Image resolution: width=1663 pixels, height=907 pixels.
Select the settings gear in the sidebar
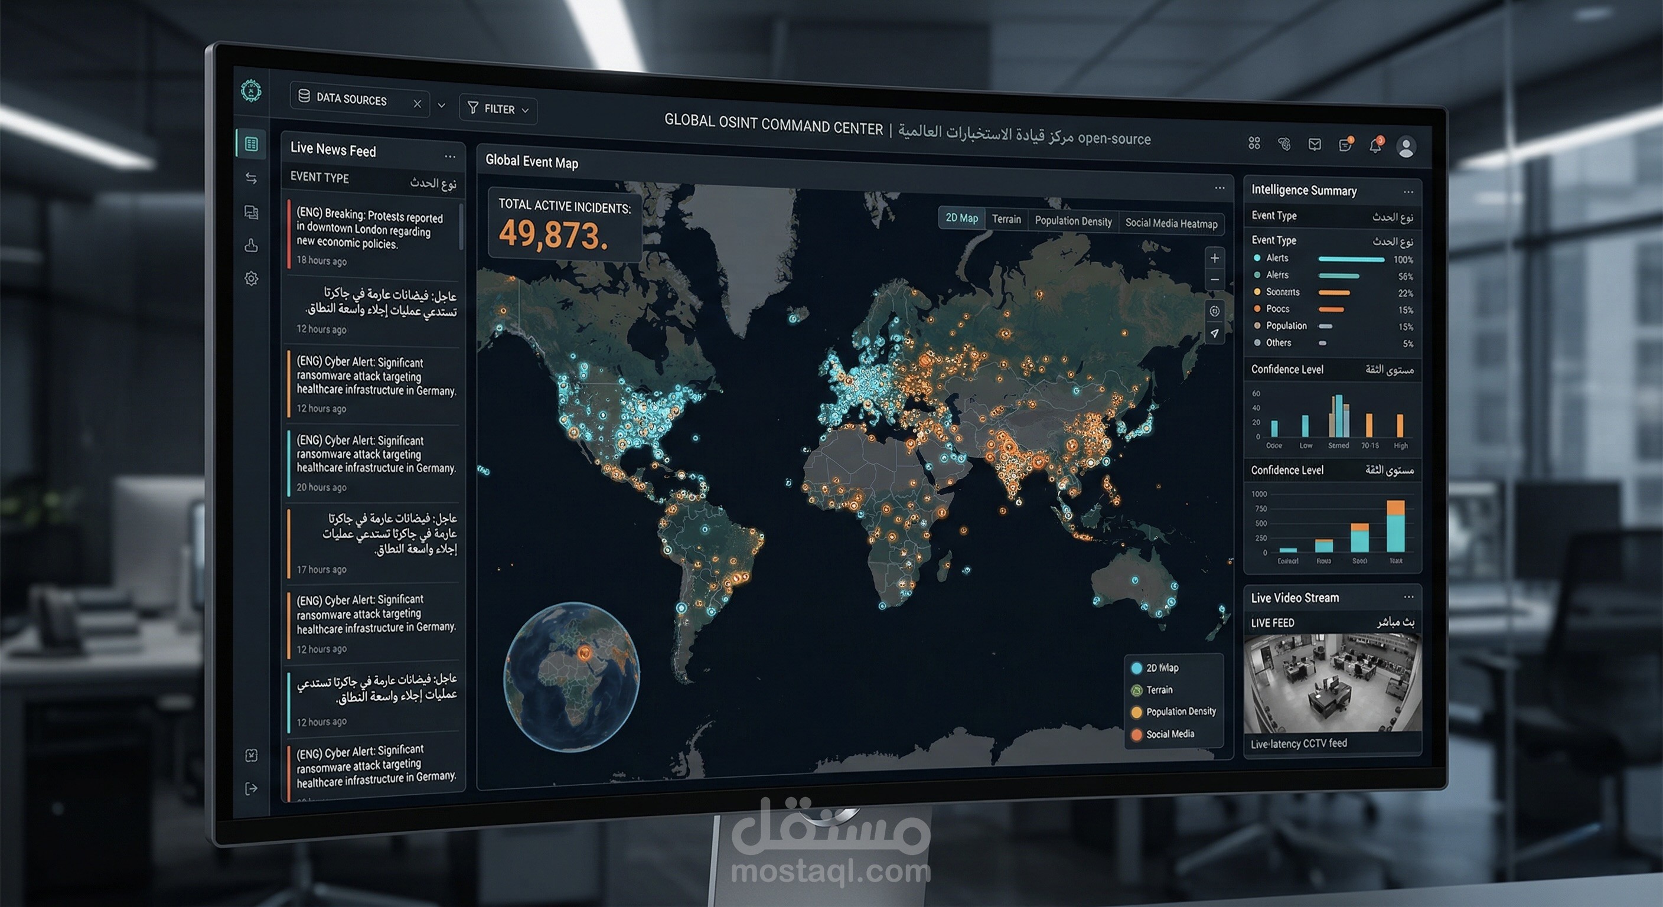point(251,277)
